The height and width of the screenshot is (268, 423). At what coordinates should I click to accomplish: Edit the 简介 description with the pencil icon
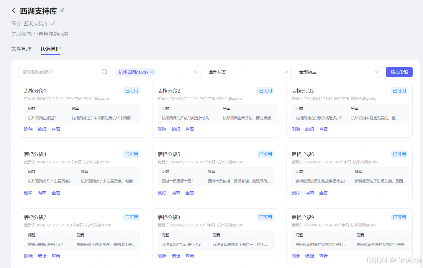tap(53, 23)
